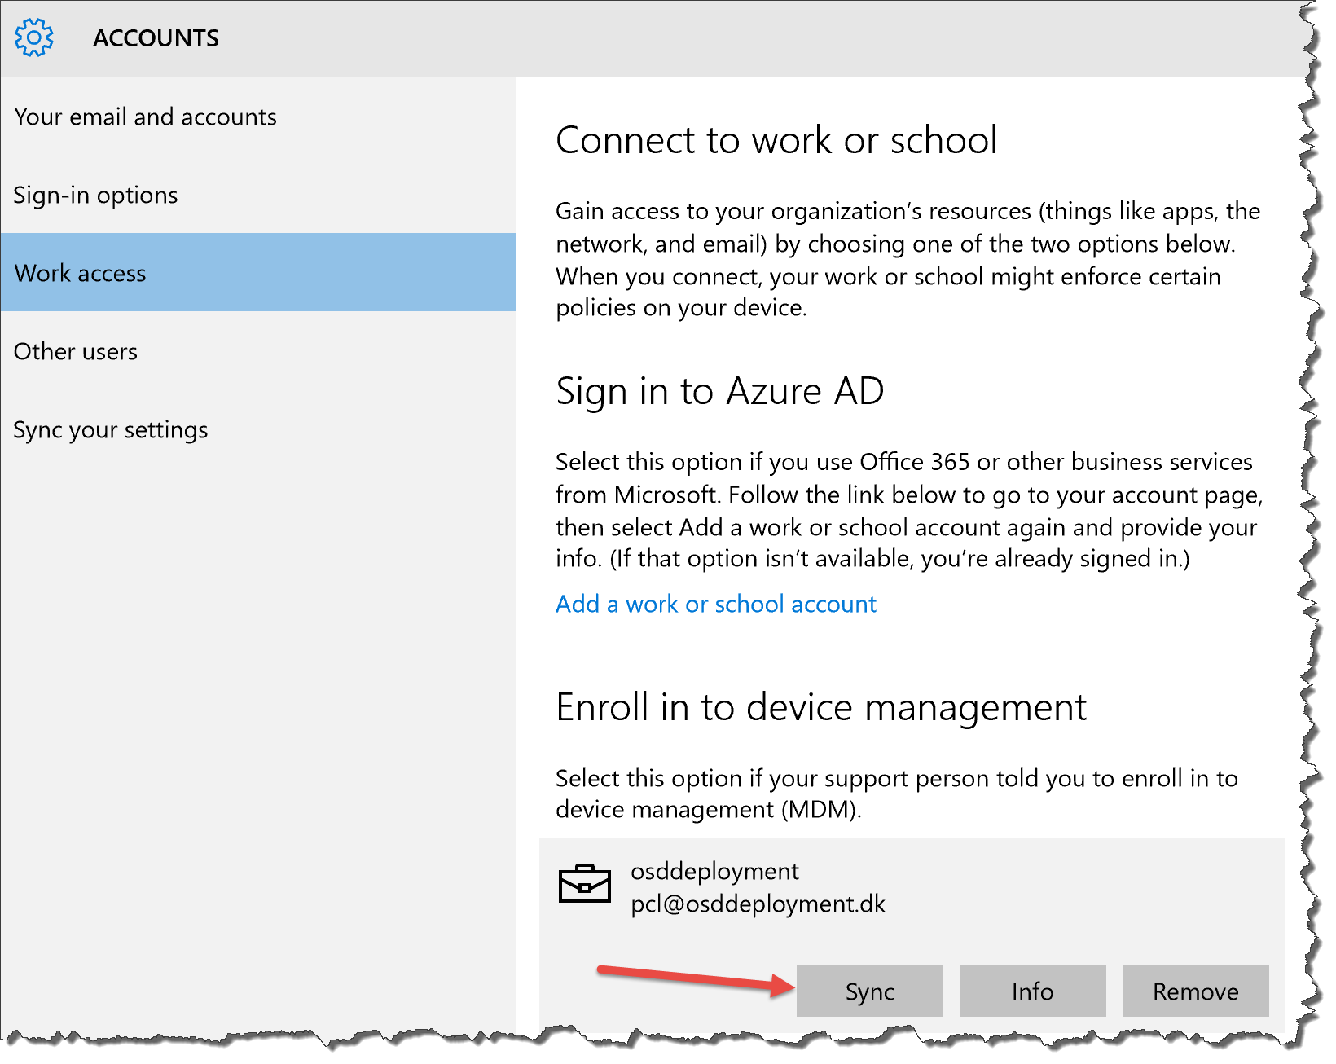Click the pcl@osddeployment.dk account text

[758, 904]
